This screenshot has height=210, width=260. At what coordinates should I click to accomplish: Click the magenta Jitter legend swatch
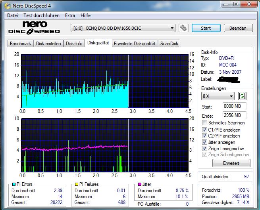pos(140,184)
